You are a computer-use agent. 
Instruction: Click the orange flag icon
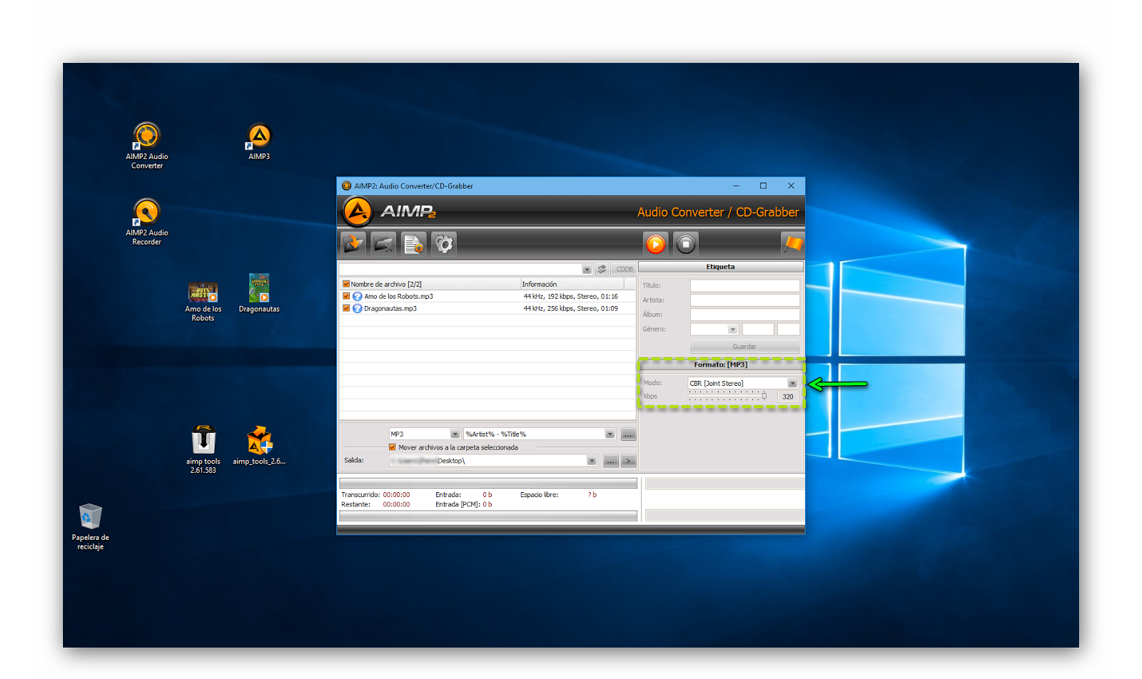[x=793, y=244]
